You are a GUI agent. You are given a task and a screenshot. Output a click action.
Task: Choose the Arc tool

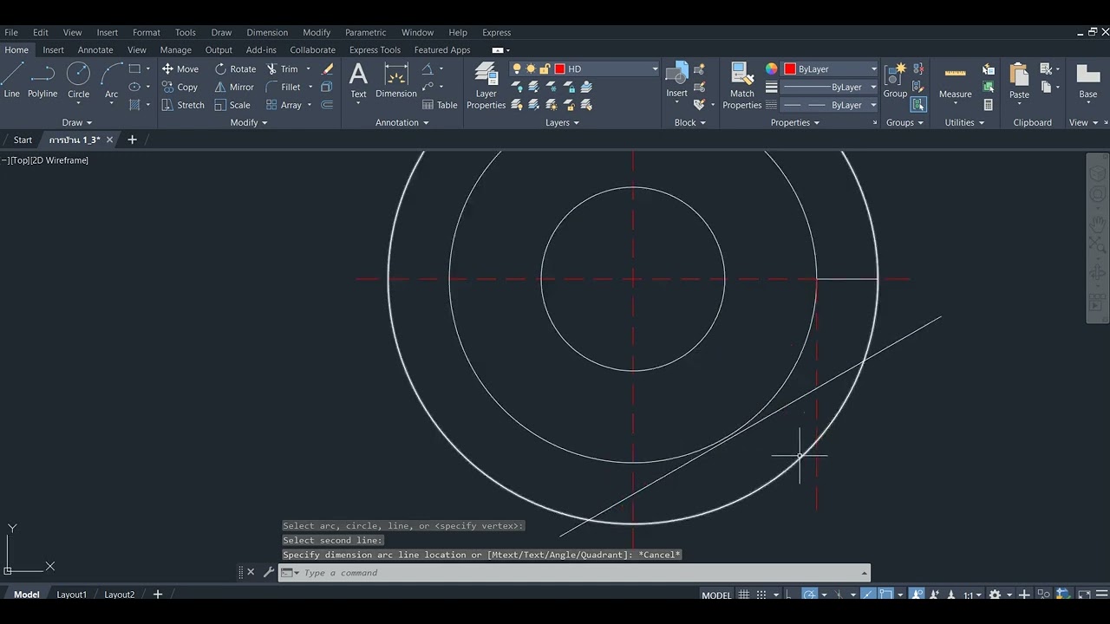pyautogui.click(x=111, y=81)
